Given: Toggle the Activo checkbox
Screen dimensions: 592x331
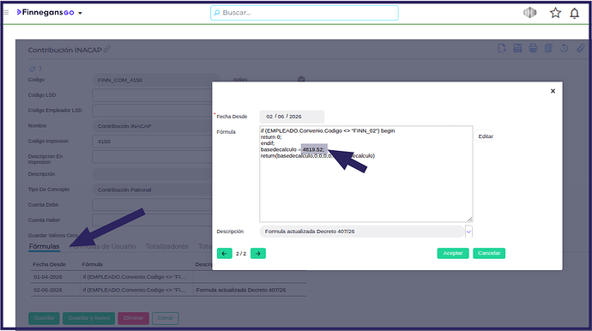Looking at the screenshot, I should click(x=301, y=79).
